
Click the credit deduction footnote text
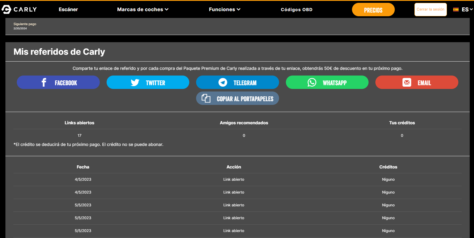tap(88, 145)
